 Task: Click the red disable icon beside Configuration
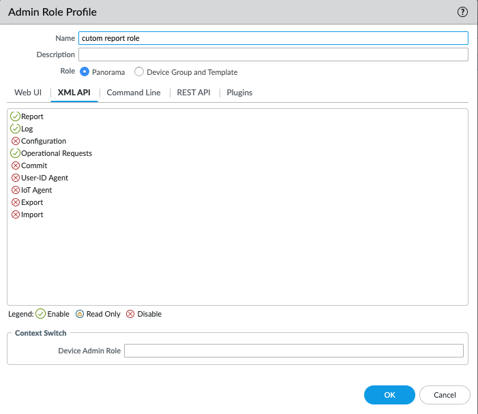(16, 141)
